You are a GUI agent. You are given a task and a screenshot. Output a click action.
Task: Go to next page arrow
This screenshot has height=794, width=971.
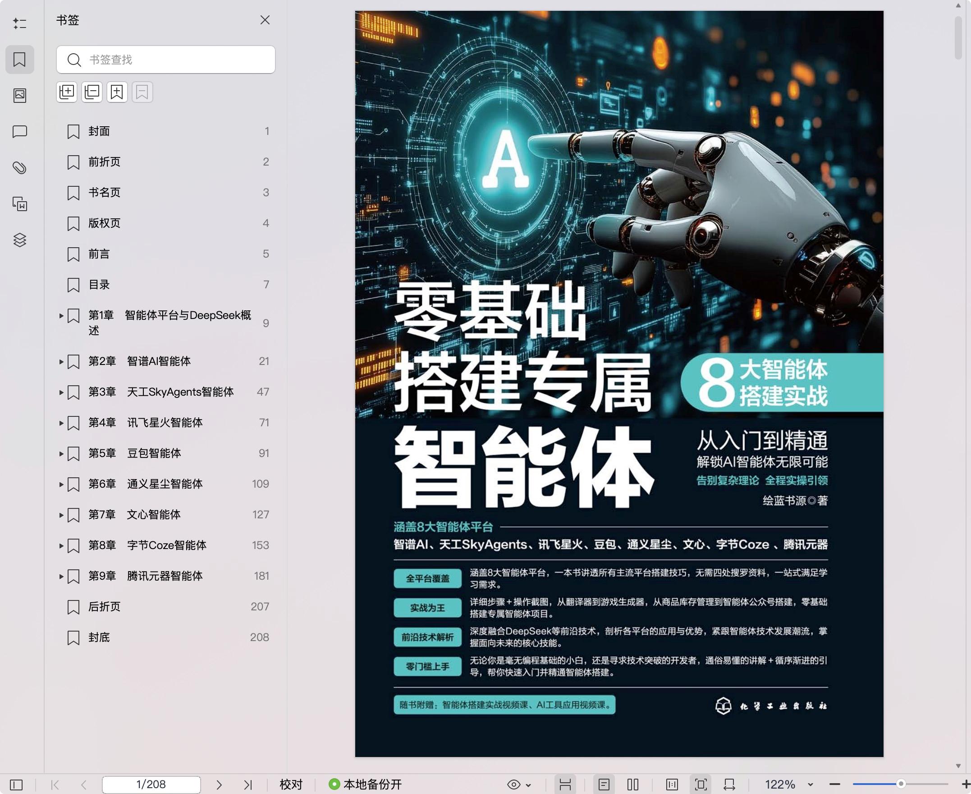(x=219, y=785)
